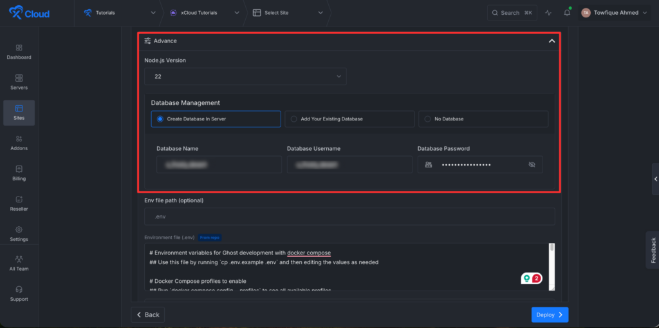This screenshot has width=659, height=328.
Task: Click the Tutorials breadcrumb icon
Action: click(88, 13)
